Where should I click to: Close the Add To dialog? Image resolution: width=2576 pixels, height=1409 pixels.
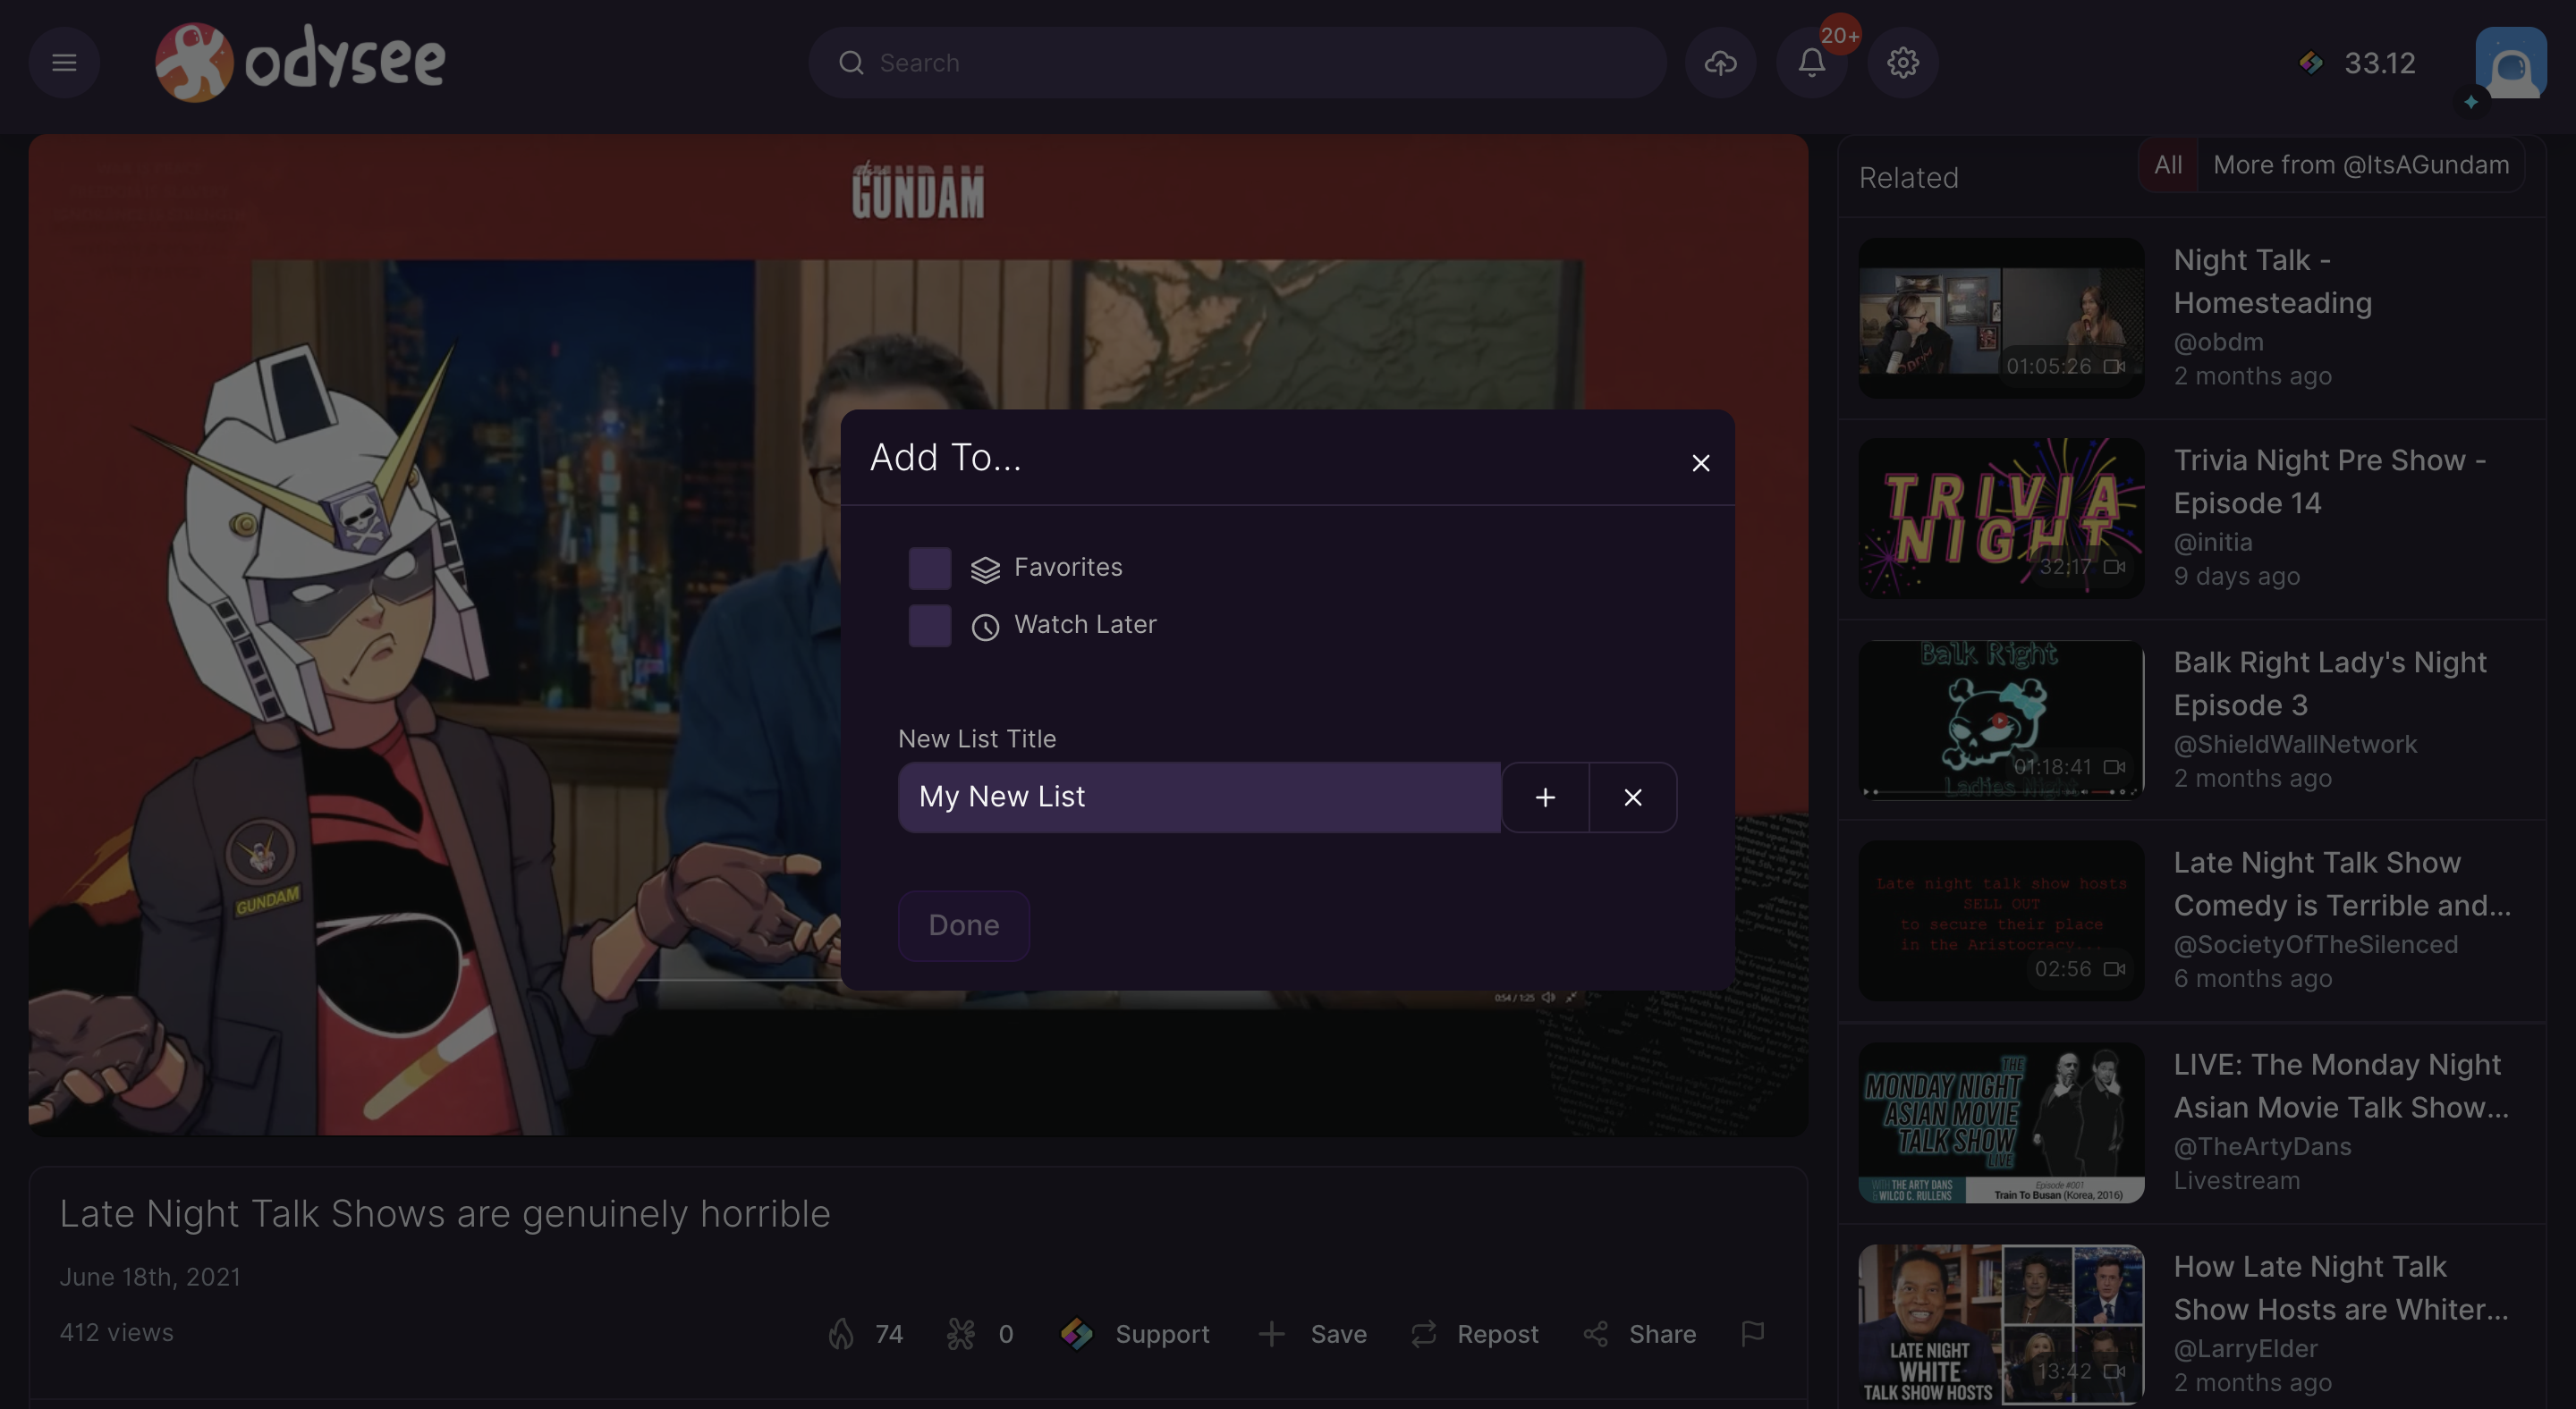point(1700,463)
